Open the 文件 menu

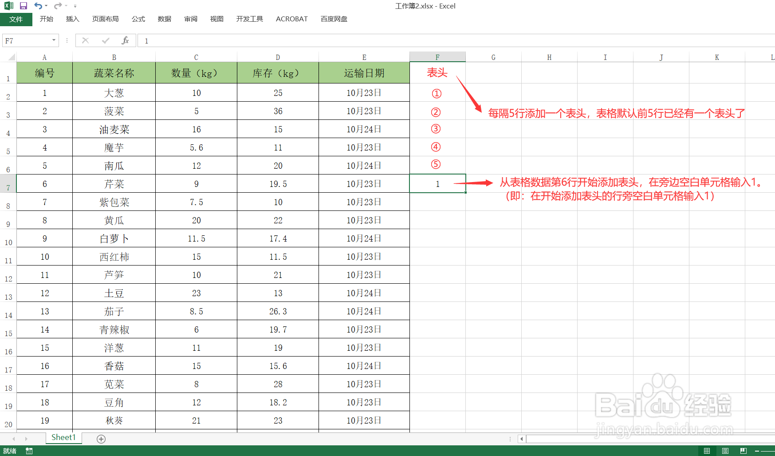tap(16, 19)
